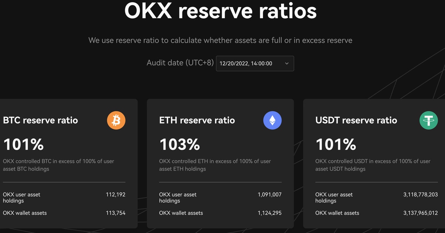The image size is (445, 233).
Task: Select the ETH reserve ratio heading
Action: (x=197, y=120)
